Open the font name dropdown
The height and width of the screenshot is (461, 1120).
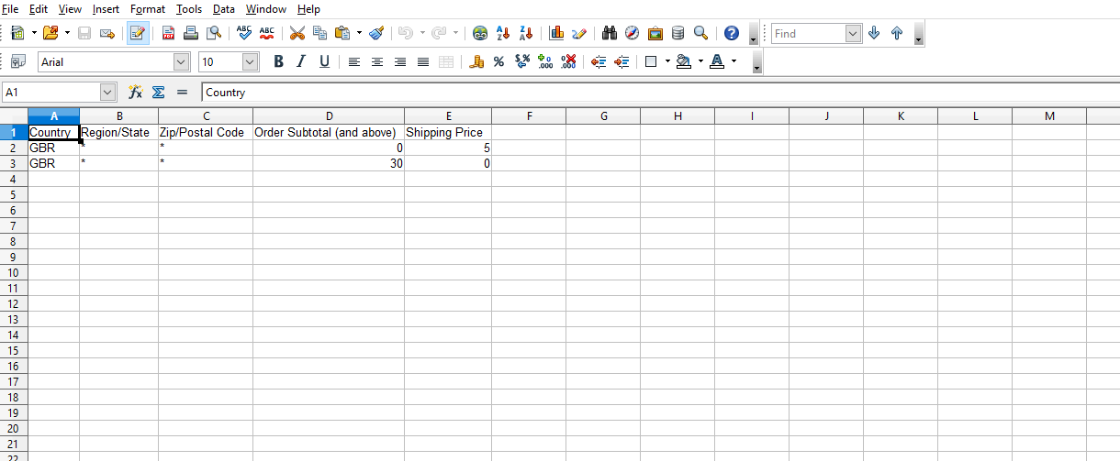(181, 62)
